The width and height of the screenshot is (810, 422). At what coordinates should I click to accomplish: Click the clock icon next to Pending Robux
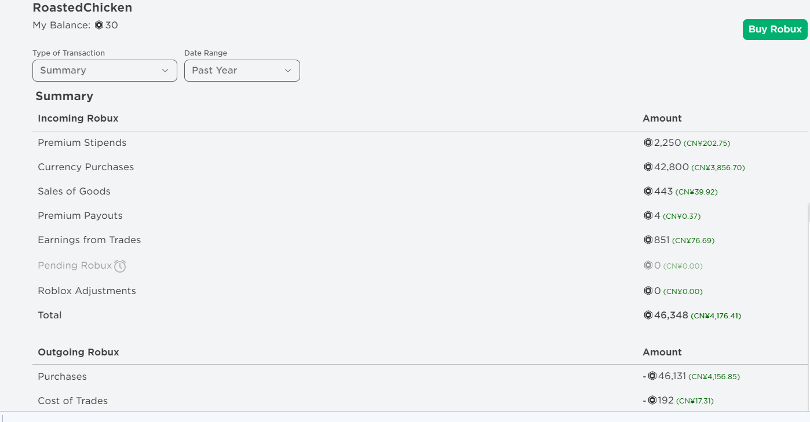point(120,266)
